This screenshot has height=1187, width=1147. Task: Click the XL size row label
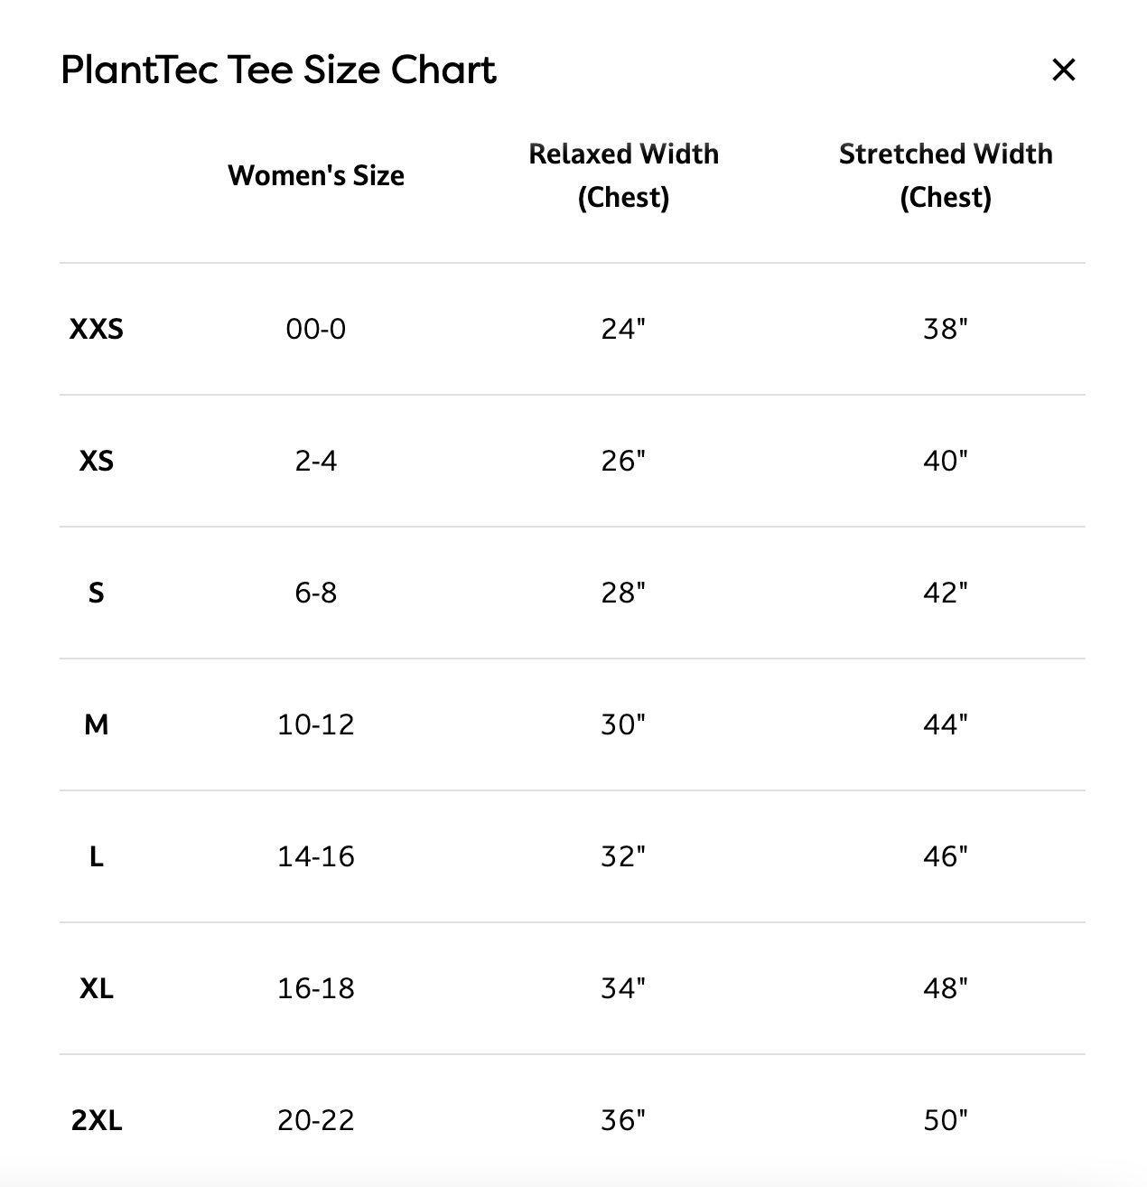[x=97, y=988]
